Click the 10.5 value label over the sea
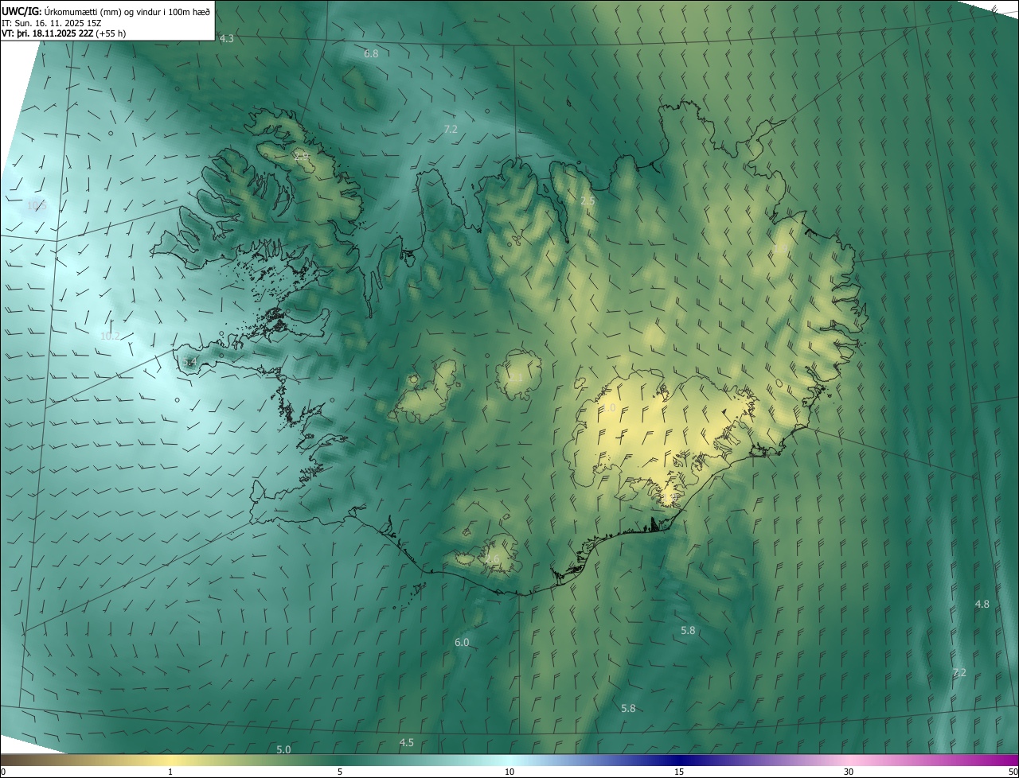1019x778 pixels. pyautogui.click(x=37, y=206)
